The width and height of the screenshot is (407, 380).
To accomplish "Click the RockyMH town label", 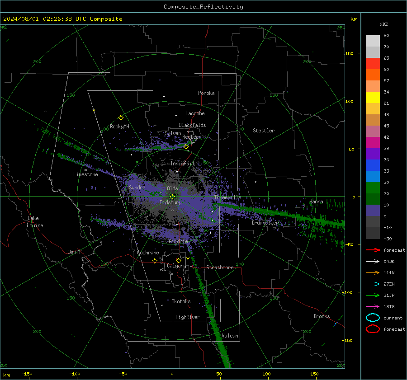I will (119, 127).
